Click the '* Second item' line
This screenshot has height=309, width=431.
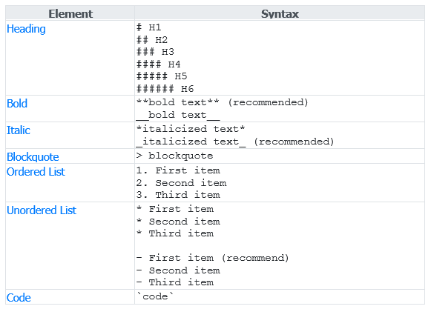(178, 222)
